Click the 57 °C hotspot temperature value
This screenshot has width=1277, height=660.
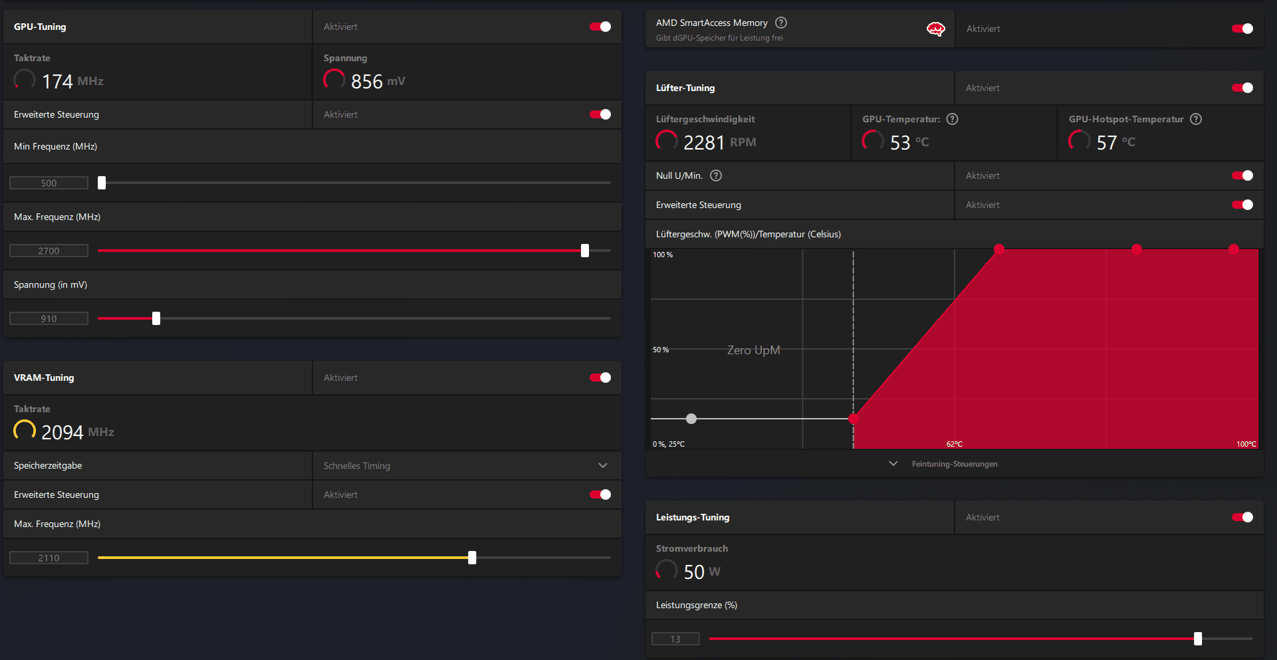pyautogui.click(x=1116, y=142)
